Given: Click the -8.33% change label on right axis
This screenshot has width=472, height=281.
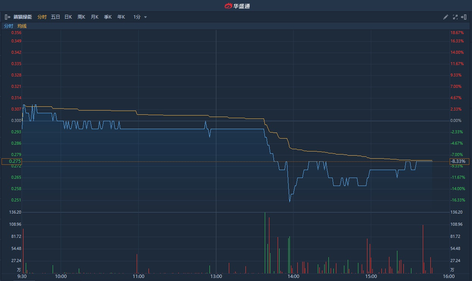Looking at the screenshot, I should click(459, 161).
